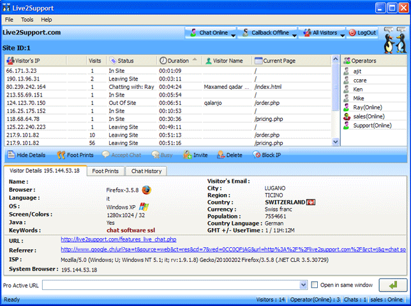Click the visitor list scrollbar thumb
The width and height of the screenshot is (411, 306).
336,87
